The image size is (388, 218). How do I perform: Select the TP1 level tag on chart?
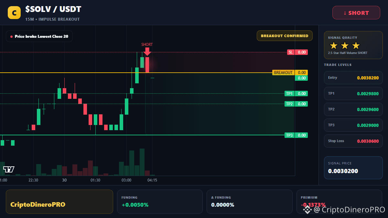coord(289,94)
